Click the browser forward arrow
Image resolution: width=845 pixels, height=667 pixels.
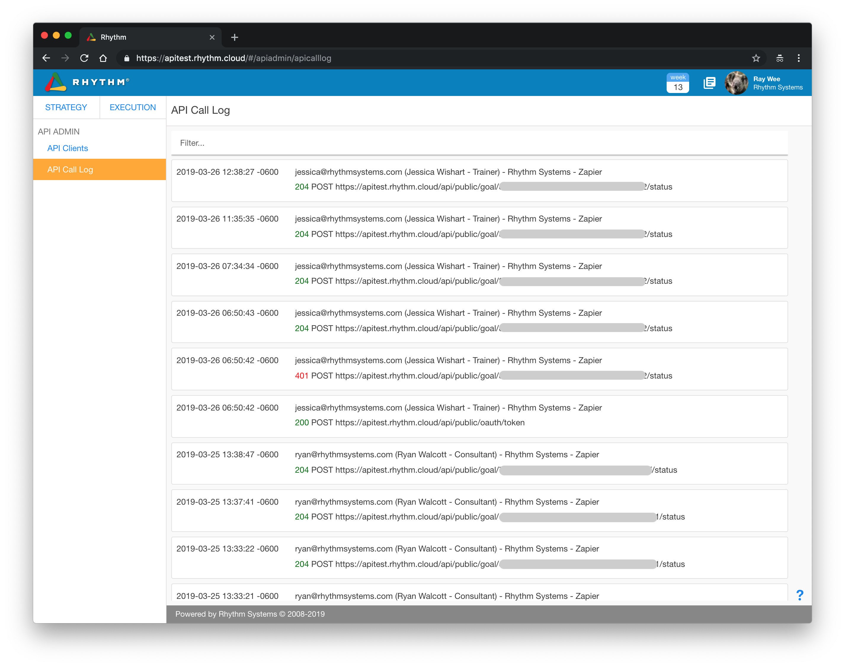point(65,58)
